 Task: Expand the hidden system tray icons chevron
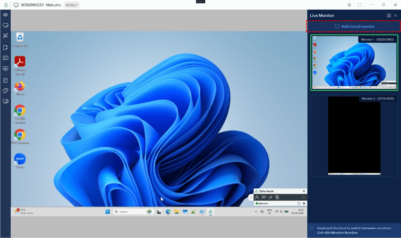tap(256, 212)
